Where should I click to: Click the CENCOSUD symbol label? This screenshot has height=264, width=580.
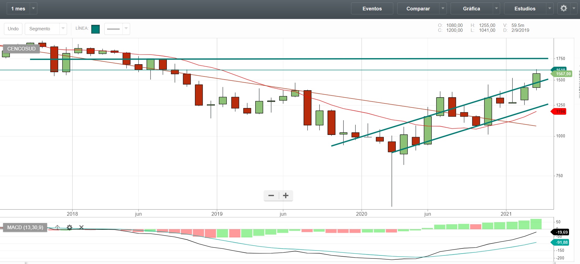pyautogui.click(x=21, y=49)
